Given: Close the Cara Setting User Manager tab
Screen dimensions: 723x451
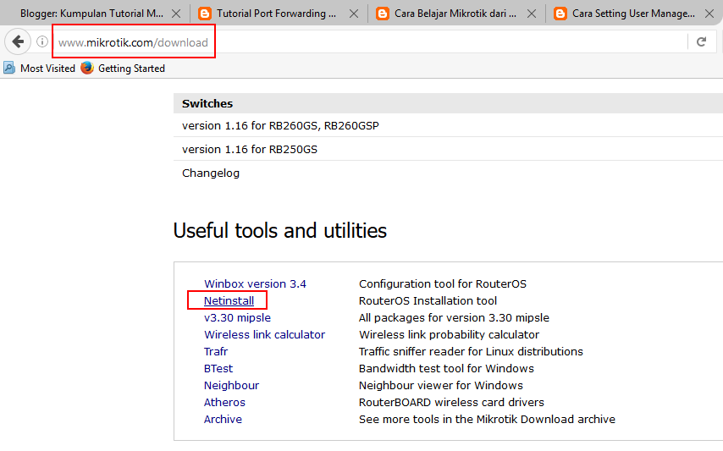Looking at the screenshot, I should pyautogui.click(x=709, y=14).
